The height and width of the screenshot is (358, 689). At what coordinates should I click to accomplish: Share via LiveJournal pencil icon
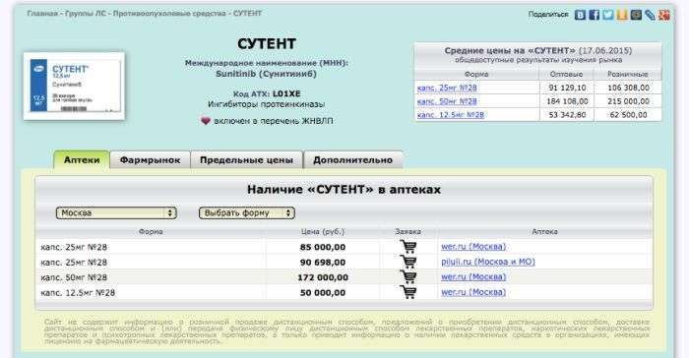650,15
